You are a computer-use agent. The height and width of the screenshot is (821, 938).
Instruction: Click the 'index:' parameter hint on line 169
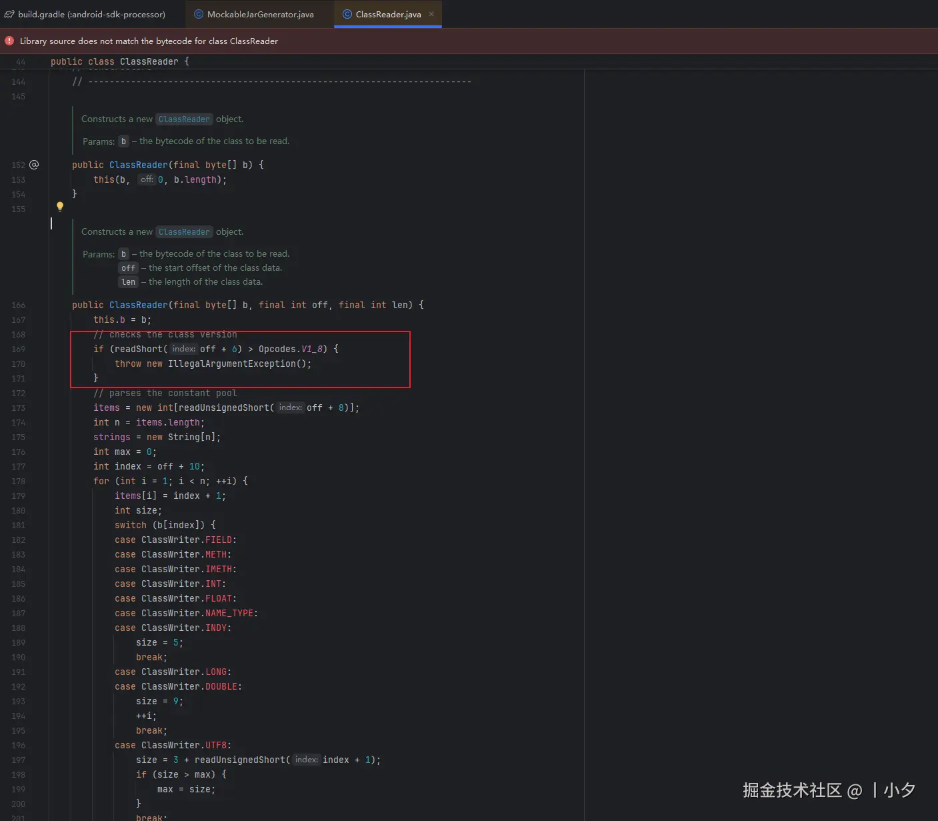[183, 349]
